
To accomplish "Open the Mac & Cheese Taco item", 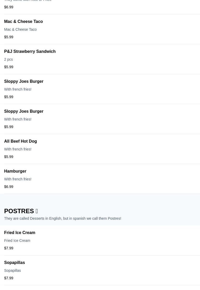I will point(23,22).
